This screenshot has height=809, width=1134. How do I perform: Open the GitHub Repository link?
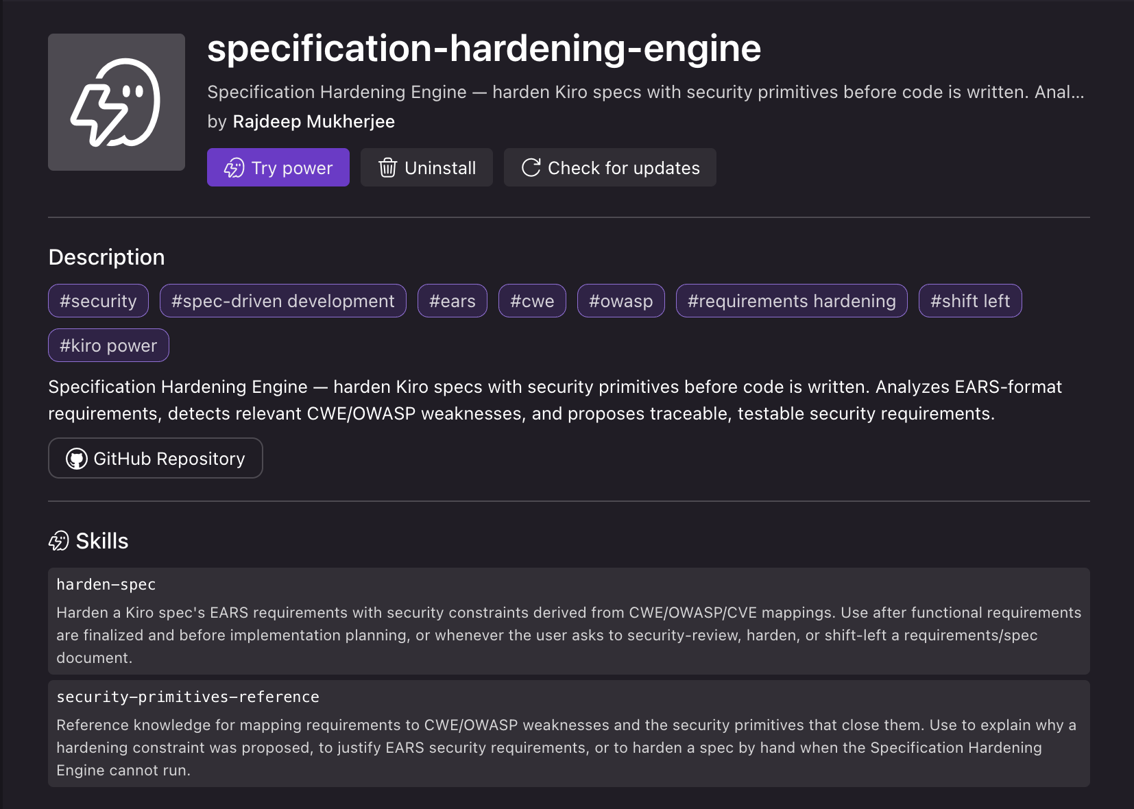156,458
